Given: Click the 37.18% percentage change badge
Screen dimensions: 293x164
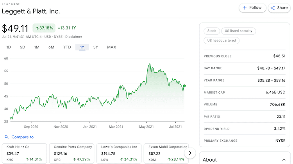Looking at the screenshot, I should (44, 28).
